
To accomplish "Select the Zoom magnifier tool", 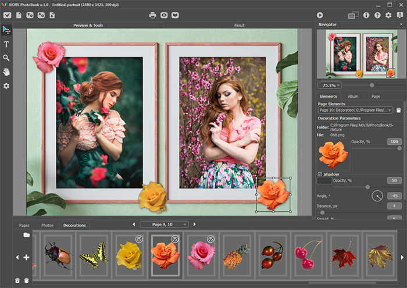I will (x=6, y=58).
